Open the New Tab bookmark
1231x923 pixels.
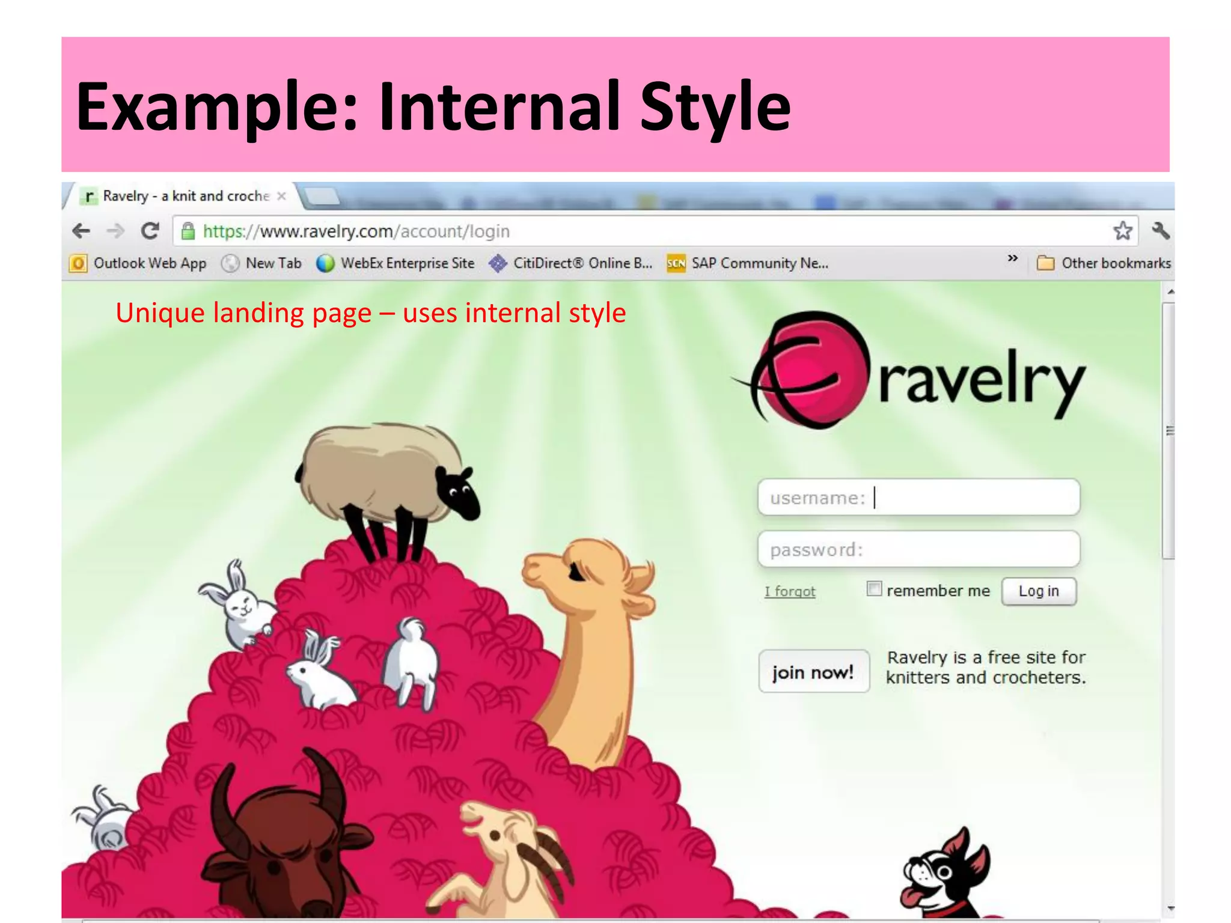coord(261,263)
